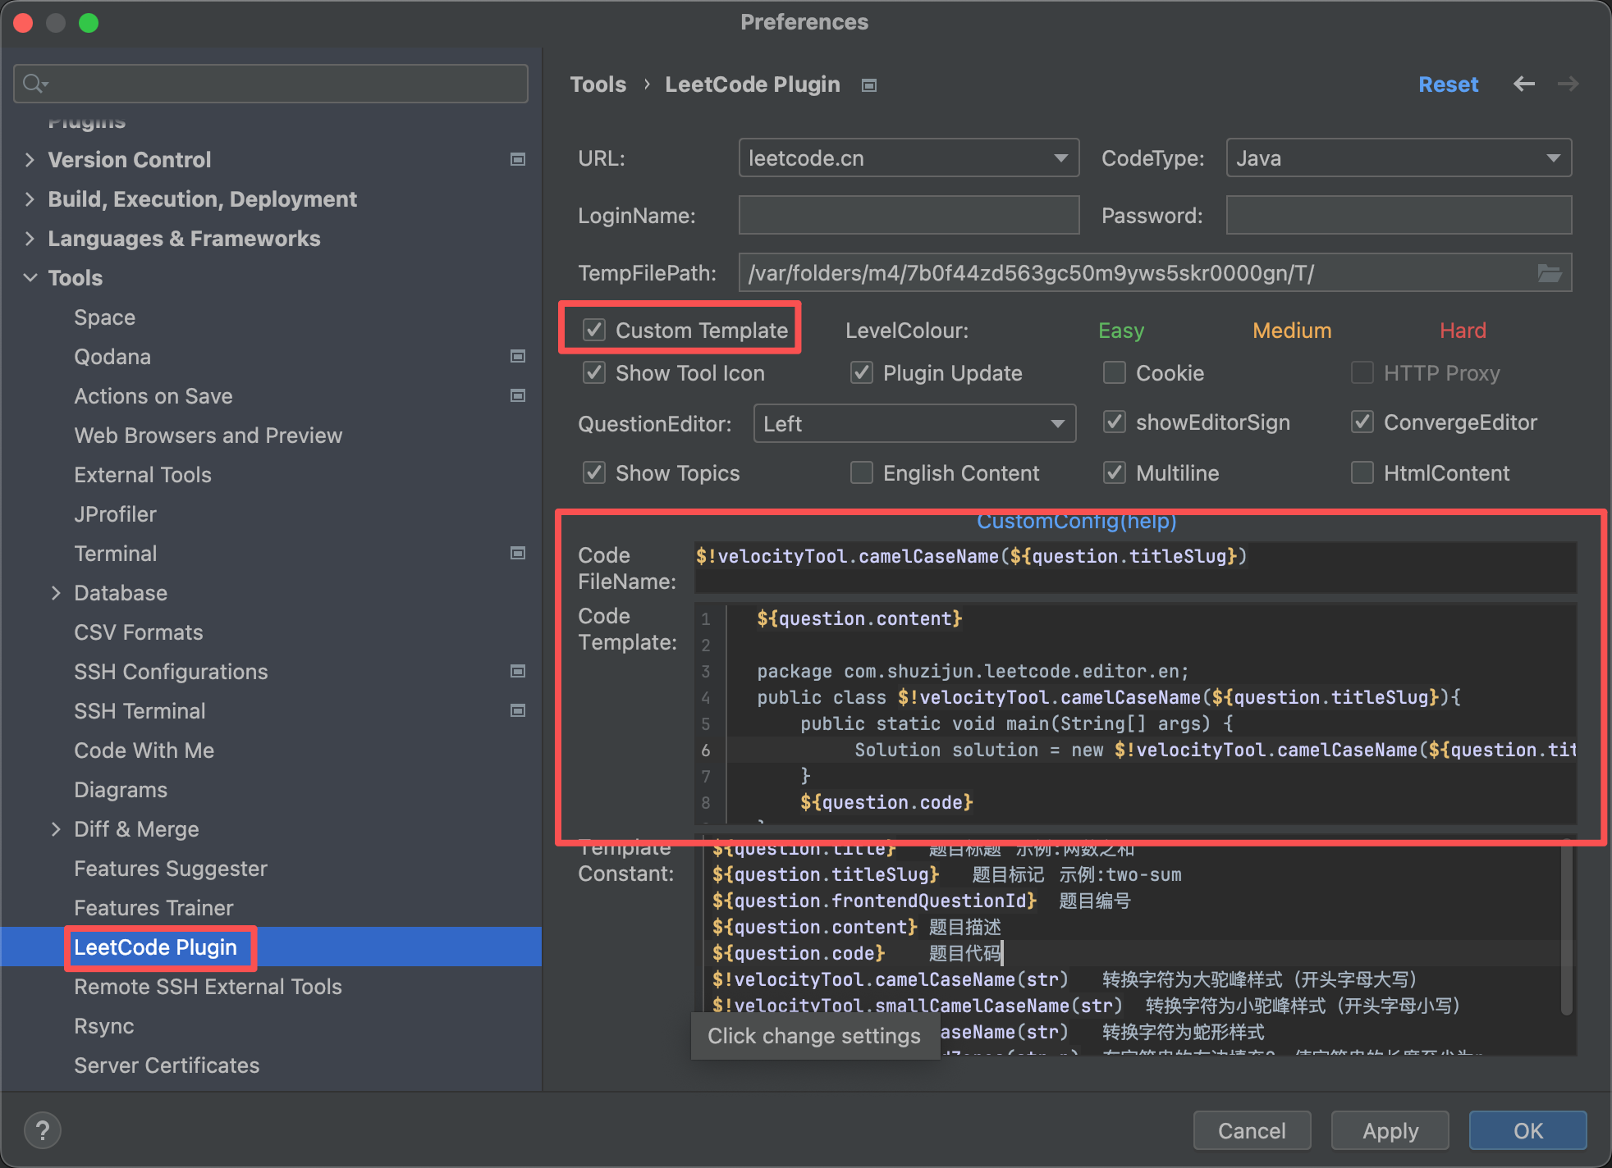The height and width of the screenshot is (1168, 1612).
Task: Open the URL dropdown showing leetcode.cn
Action: [909, 157]
